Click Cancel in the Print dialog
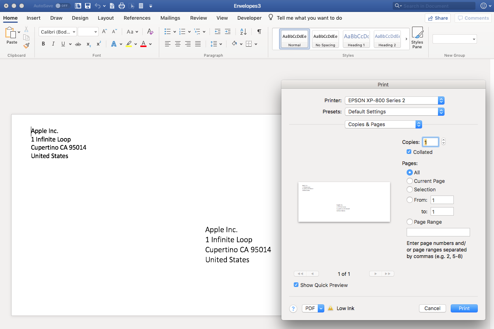This screenshot has width=494, height=329. [433, 308]
